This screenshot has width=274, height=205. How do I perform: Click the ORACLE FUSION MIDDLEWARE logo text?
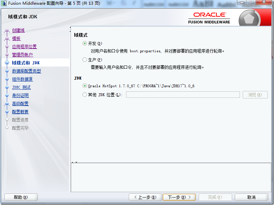click(209, 18)
